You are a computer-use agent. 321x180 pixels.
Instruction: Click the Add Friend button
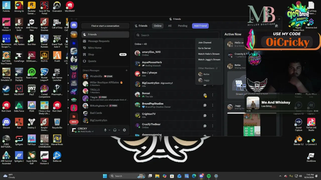point(200,26)
